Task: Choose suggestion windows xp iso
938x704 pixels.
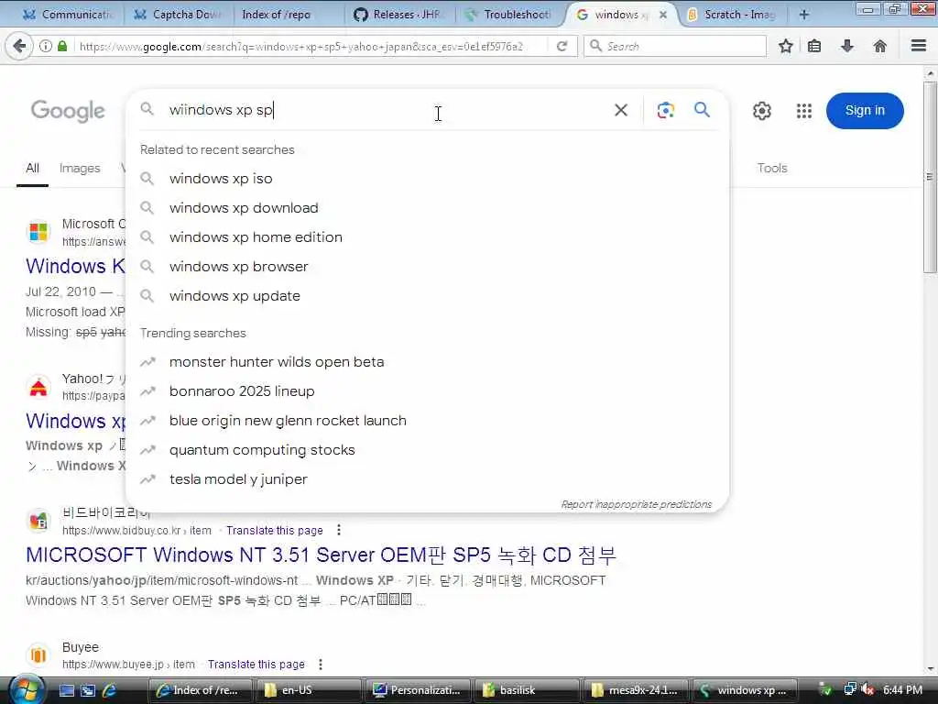Action: pos(427,179)
